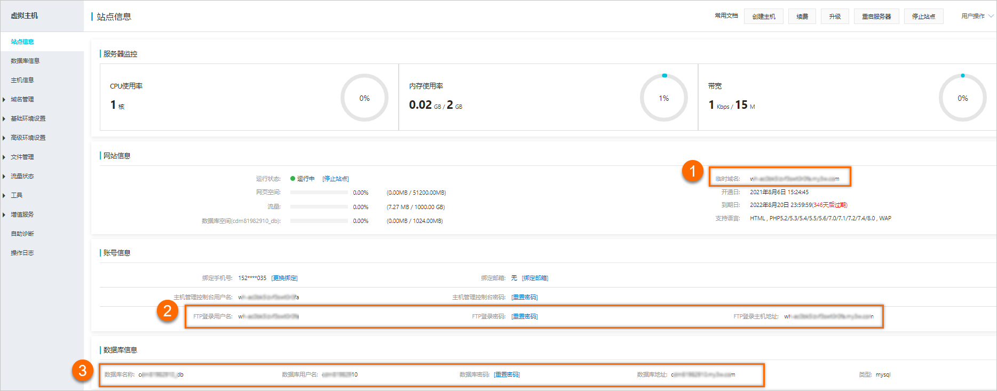Click the 续费 button
The image size is (997, 391).
click(x=802, y=17)
